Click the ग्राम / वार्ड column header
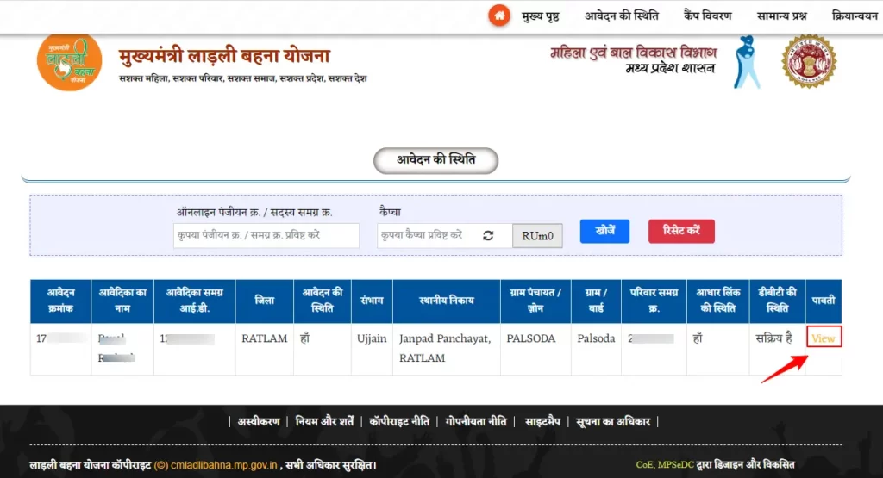Viewport: 883px width, 478px height. (596, 301)
